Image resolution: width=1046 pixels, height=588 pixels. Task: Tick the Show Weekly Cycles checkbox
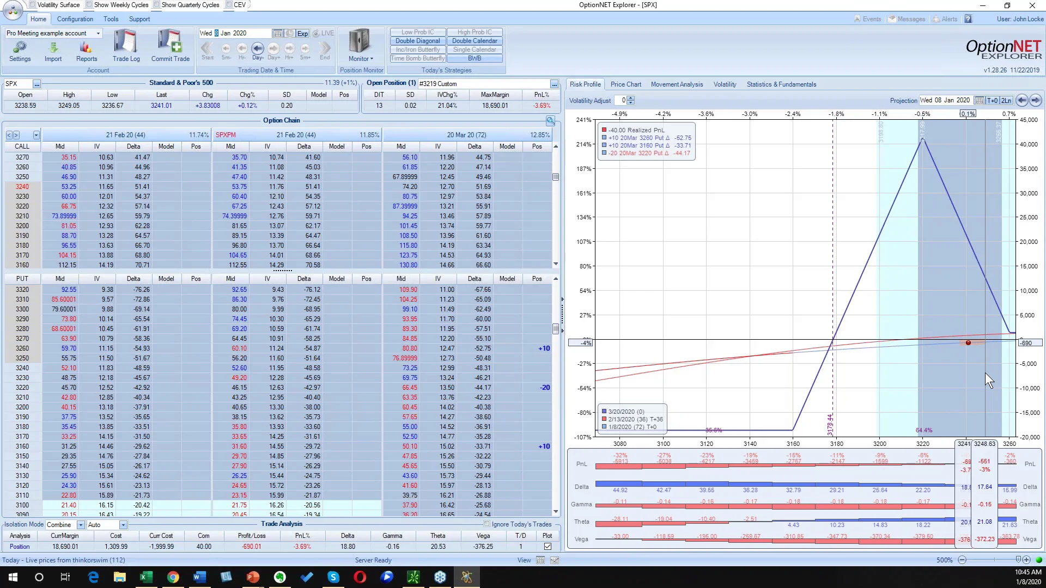point(89,5)
